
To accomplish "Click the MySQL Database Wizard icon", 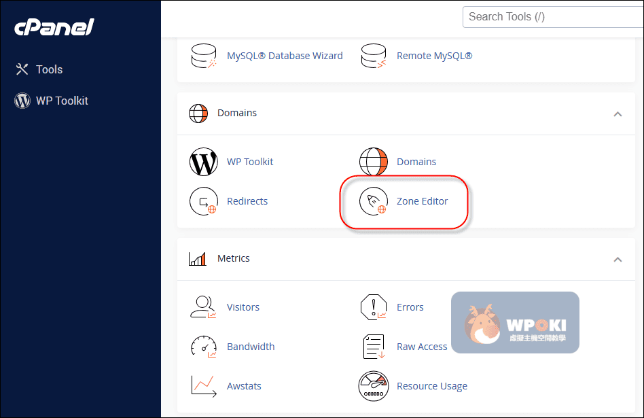I will point(203,56).
